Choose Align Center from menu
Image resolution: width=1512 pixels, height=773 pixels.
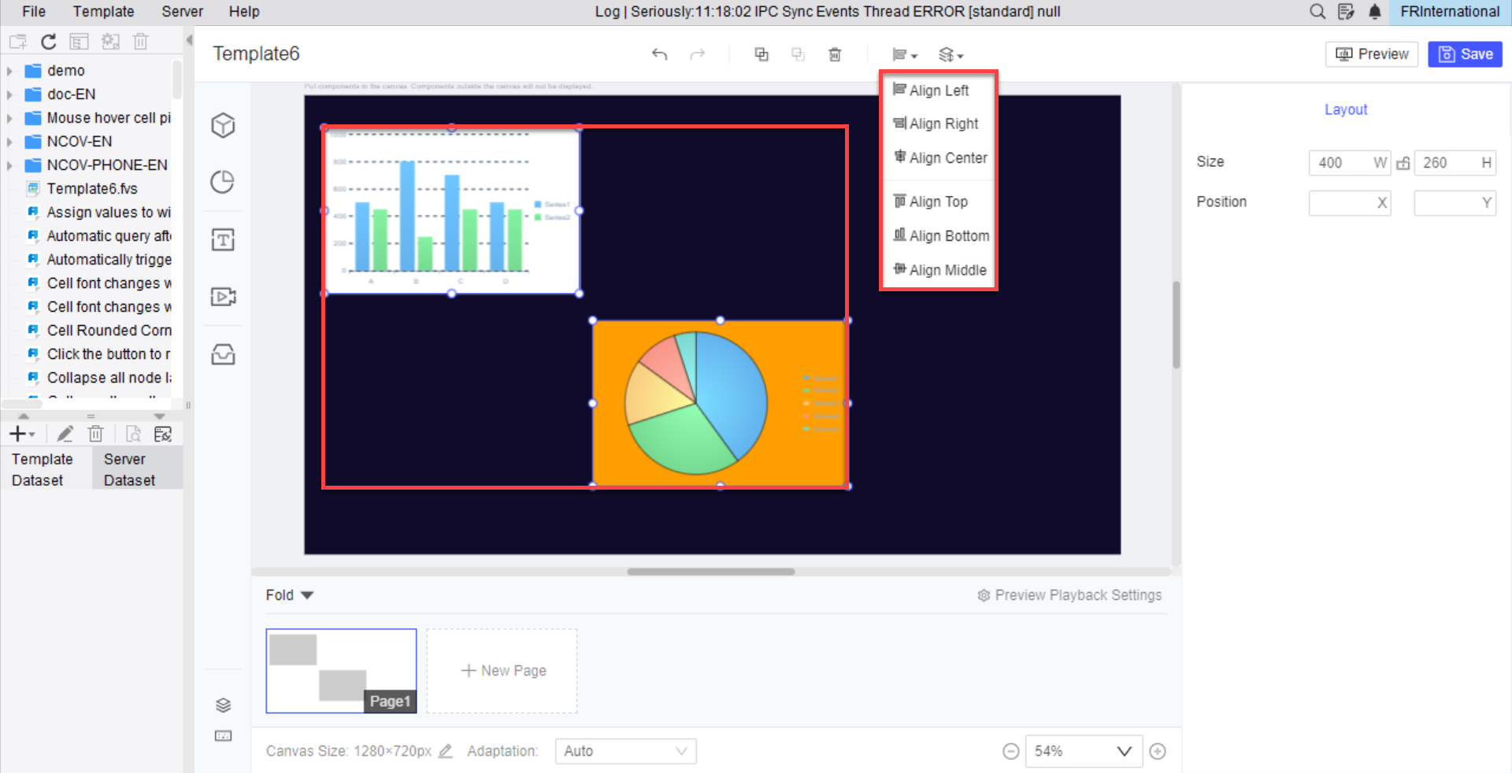click(939, 157)
